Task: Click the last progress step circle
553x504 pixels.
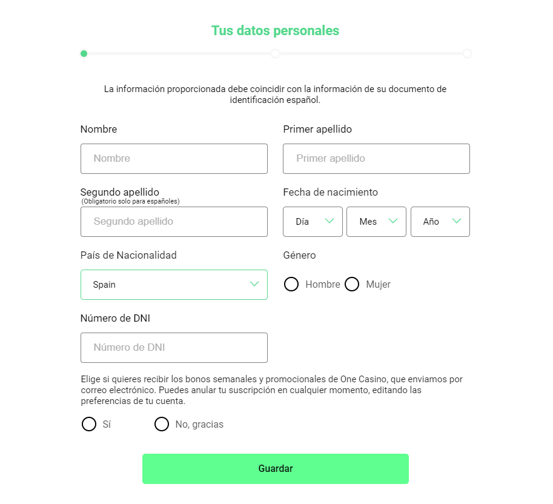Action: pos(467,54)
